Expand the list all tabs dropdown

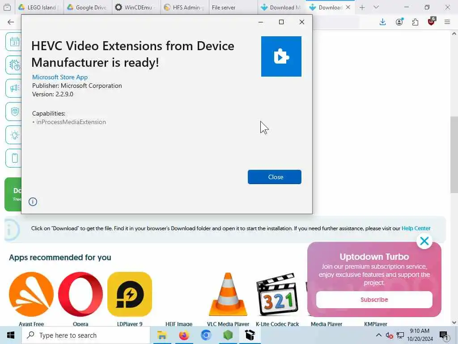pos(376,7)
